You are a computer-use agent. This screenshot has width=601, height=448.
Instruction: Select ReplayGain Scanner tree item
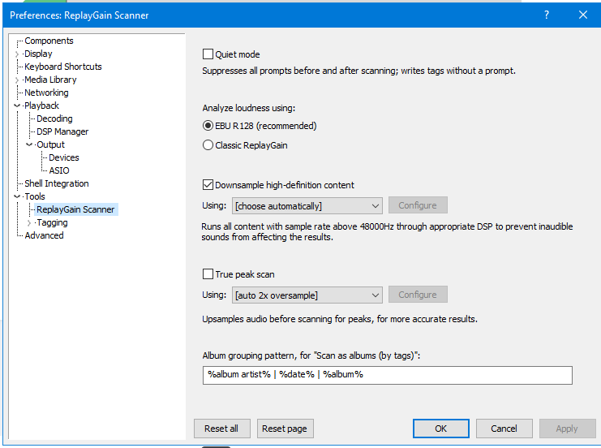[75, 209]
